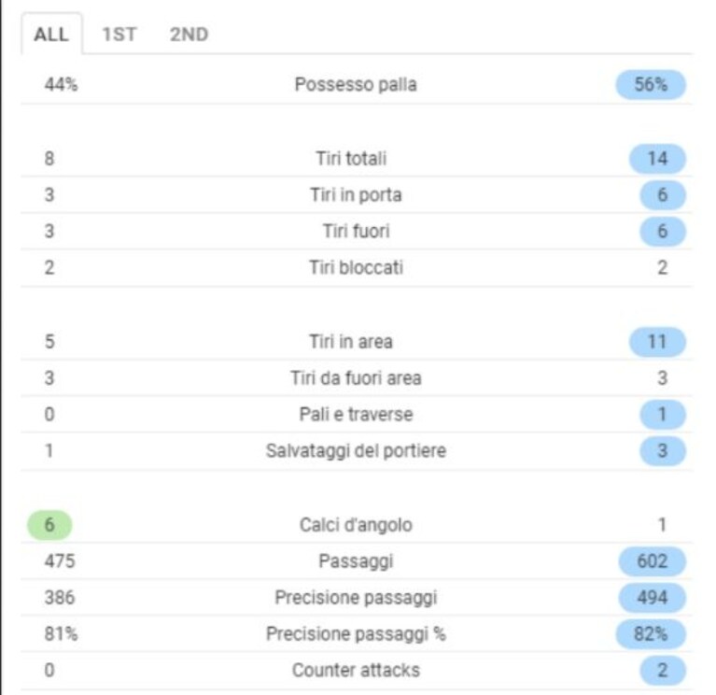Click the Precisione passaggi value 494

(653, 598)
